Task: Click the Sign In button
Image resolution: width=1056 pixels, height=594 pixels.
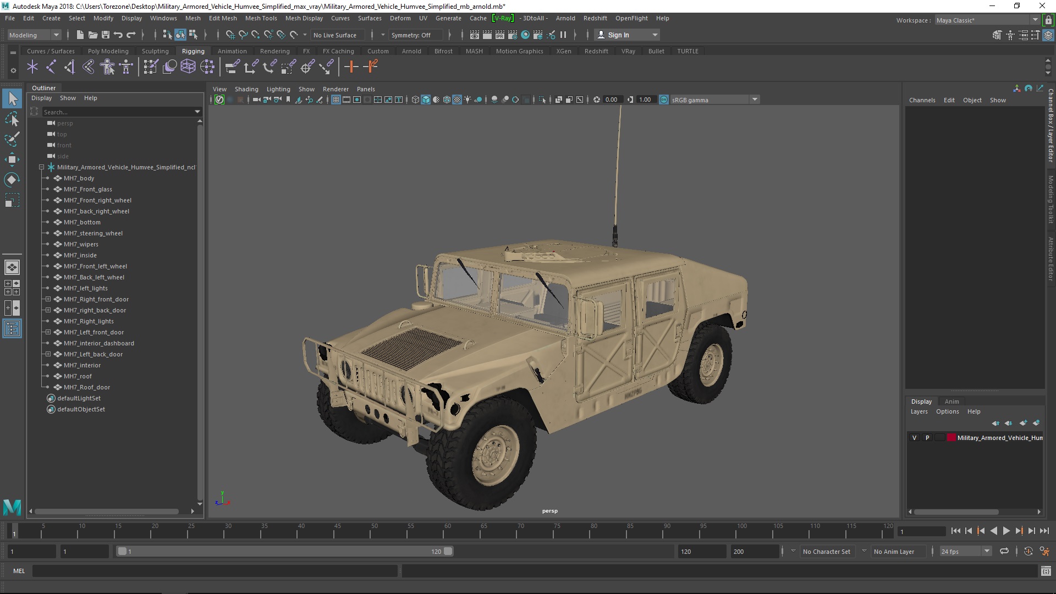Action: pos(618,35)
